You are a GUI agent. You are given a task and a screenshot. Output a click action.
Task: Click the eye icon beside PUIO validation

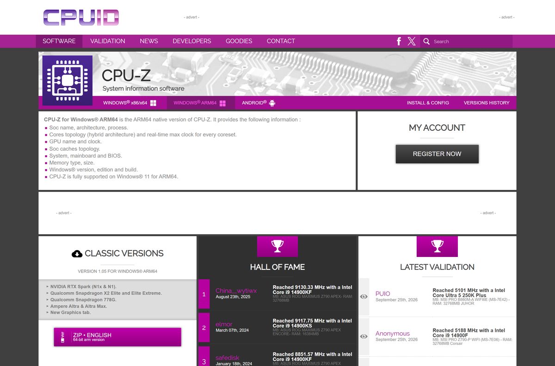(364, 297)
